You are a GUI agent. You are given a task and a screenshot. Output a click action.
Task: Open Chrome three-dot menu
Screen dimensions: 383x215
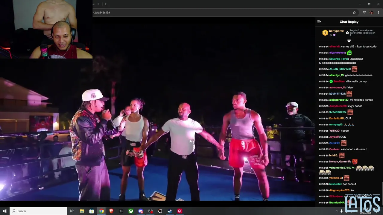[379, 13]
